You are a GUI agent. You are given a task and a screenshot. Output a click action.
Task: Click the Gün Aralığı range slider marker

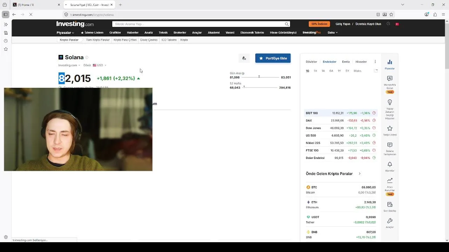click(259, 77)
